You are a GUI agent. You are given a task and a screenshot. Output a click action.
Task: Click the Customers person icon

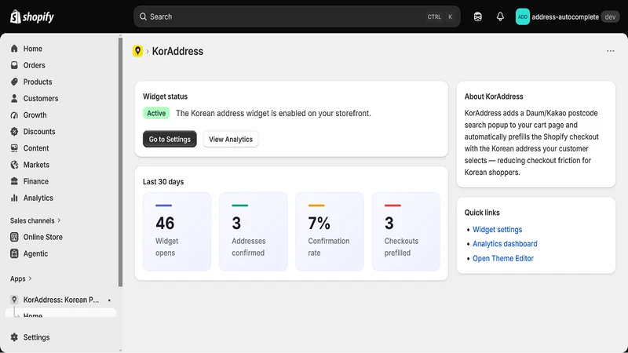14,98
